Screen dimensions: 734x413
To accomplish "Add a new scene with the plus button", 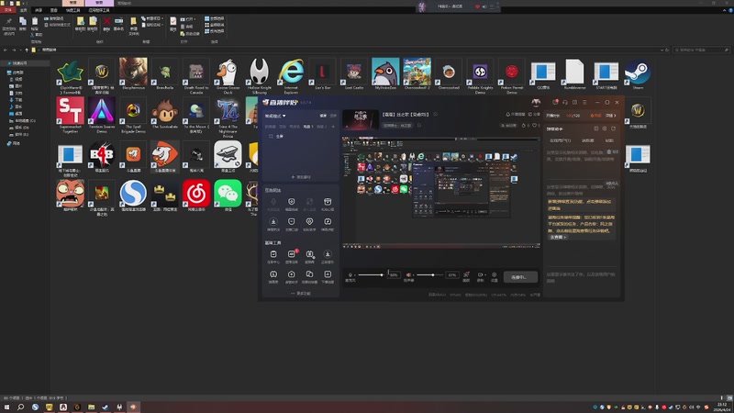I will tap(333, 127).
